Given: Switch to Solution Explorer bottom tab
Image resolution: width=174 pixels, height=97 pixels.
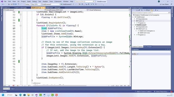Looking at the screenshot, I should coord(137,47).
